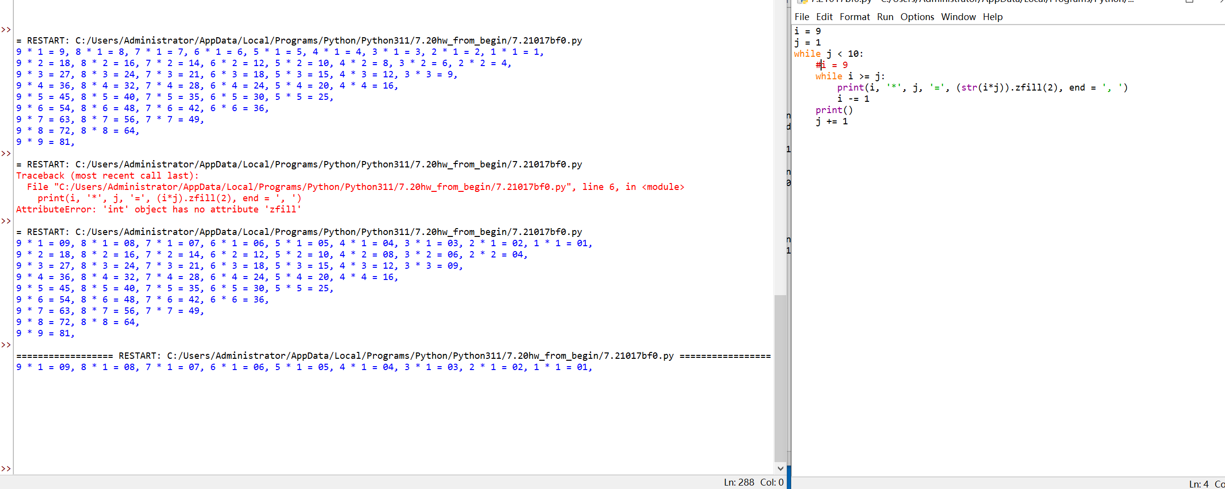
Task: Click the last shell prompt '>>'
Action: pyautogui.click(x=6, y=469)
